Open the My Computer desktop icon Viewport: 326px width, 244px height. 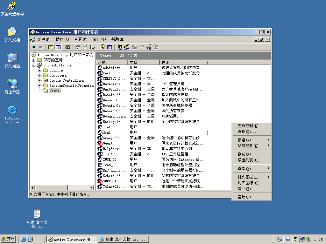pyautogui.click(x=12, y=61)
